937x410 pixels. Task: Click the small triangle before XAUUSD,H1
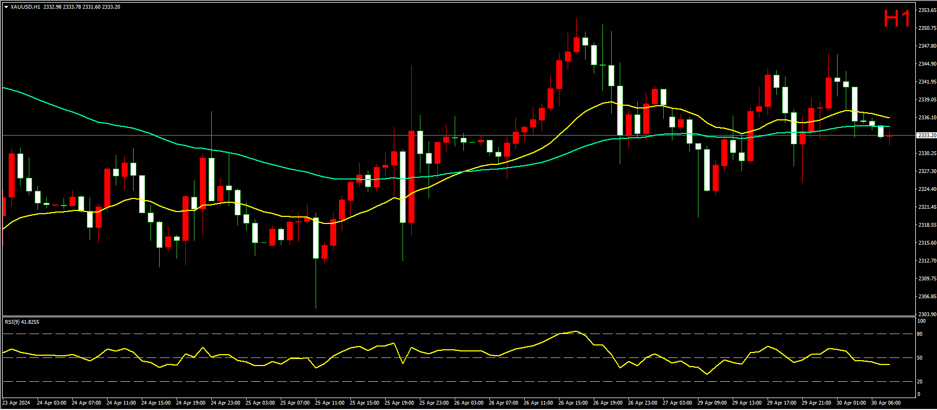click(6, 7)
